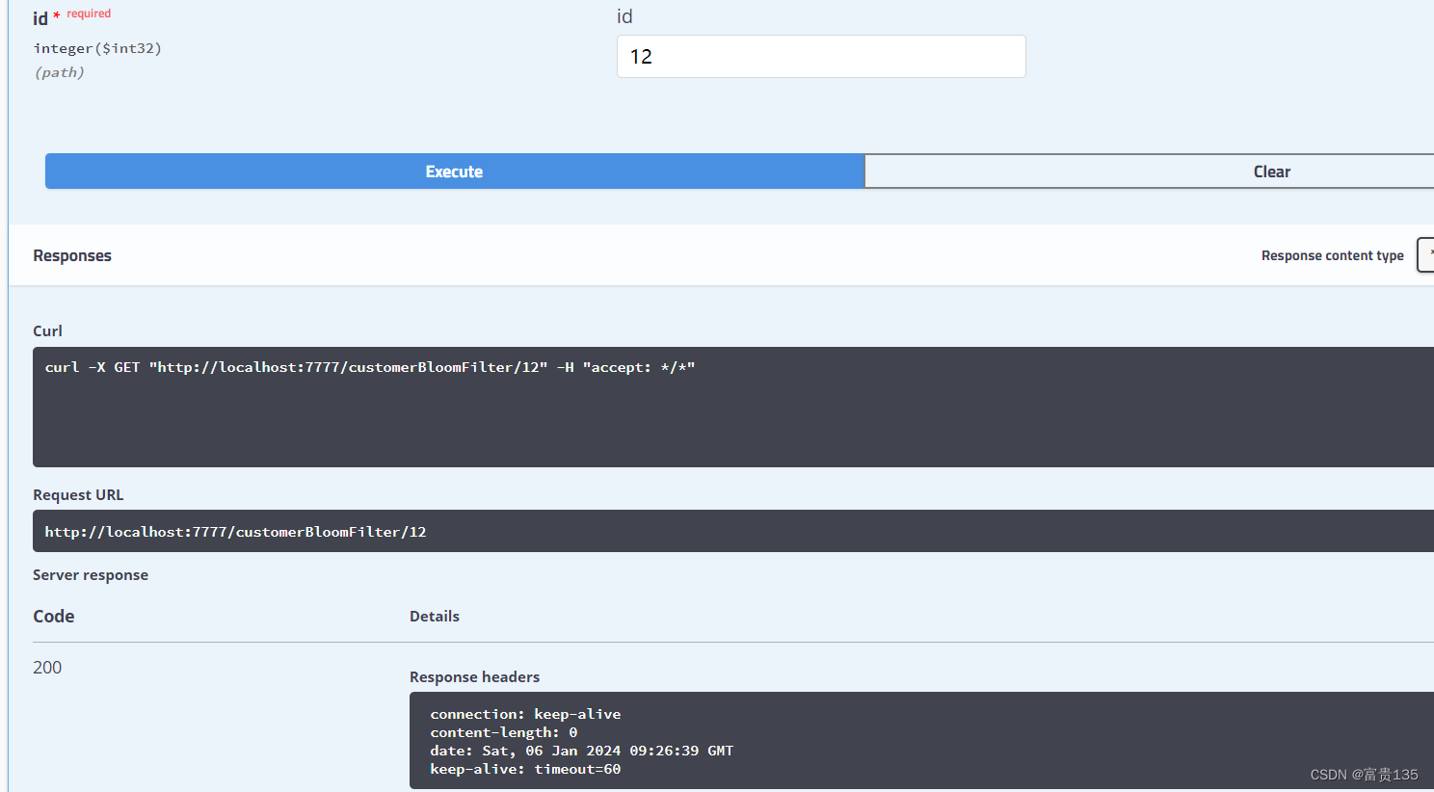Click the 'Server response' heading
The height and width of the screenshot is (792, 1434).
[x=91, y=575]
